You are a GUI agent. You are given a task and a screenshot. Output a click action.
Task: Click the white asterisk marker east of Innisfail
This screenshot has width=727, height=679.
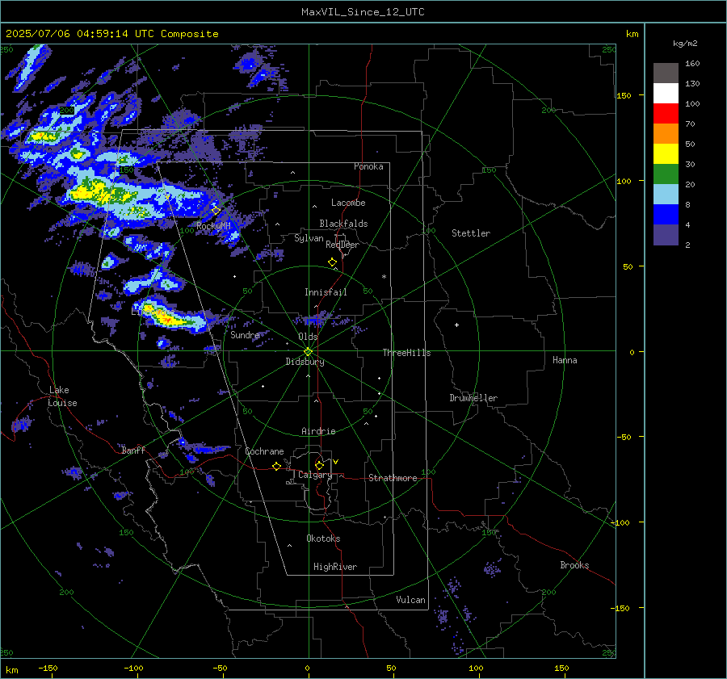coord(384,277)
